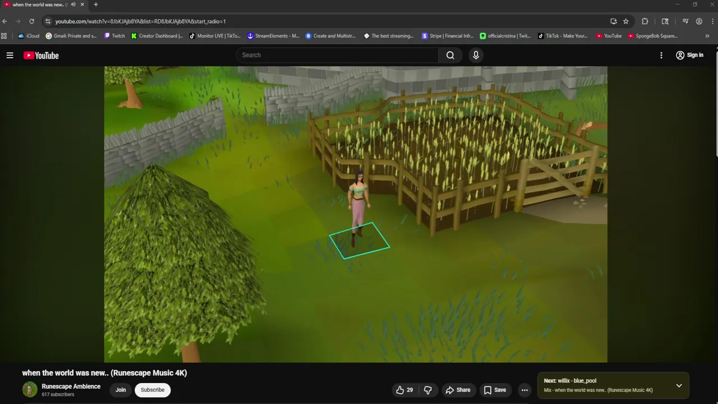The height and width of the screenshot is (404, 718).
Task: Open StreamElements bookmark
Action: [x=273, y=36]
